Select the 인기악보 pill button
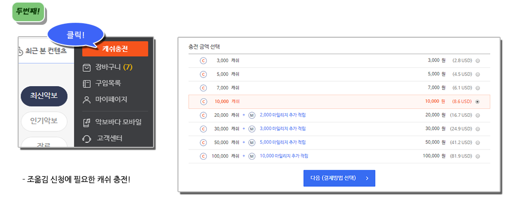 click(x=44, y=121)
